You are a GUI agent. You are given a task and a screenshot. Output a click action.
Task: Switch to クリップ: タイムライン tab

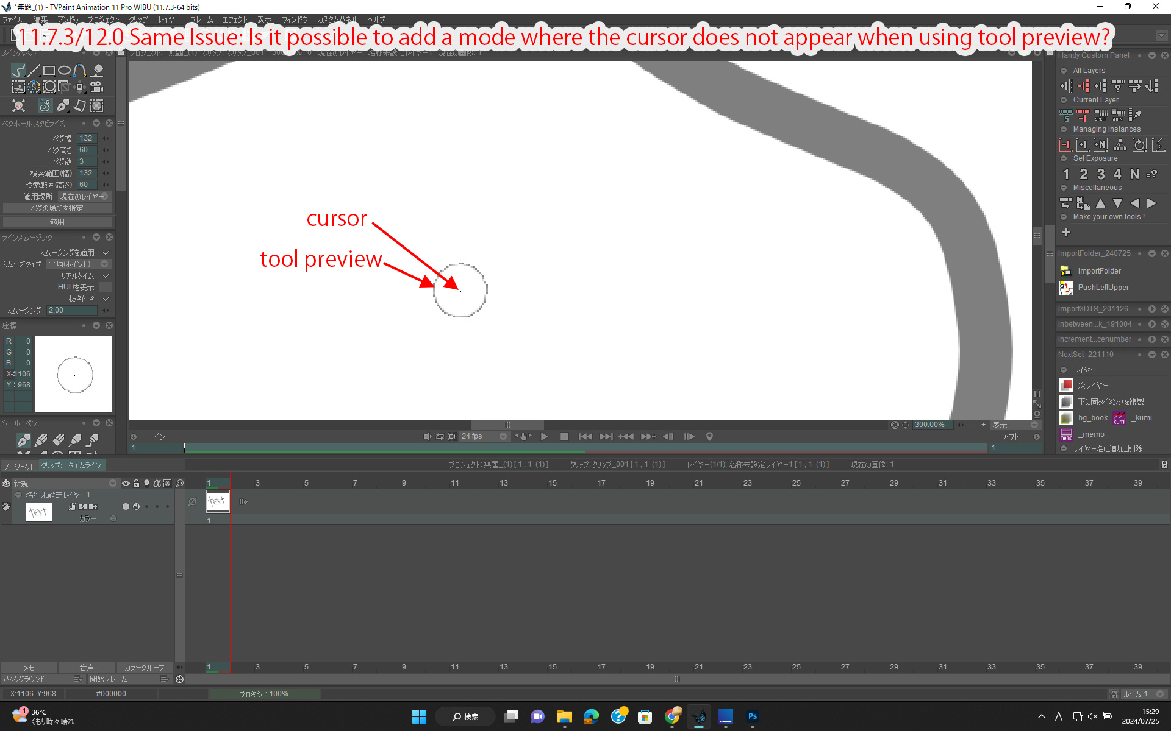71,465
